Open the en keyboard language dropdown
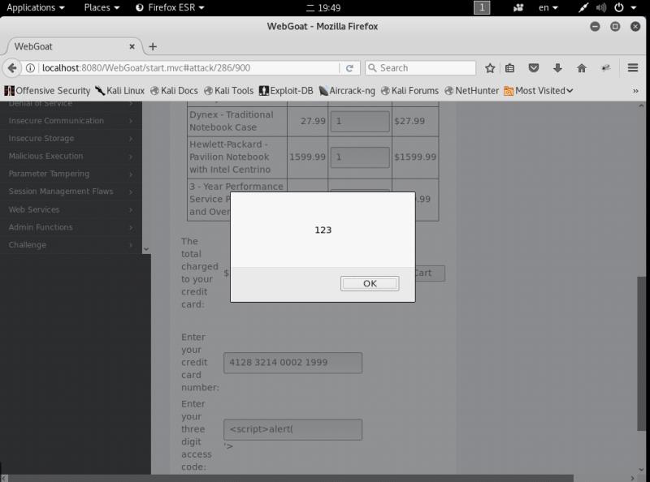650x482 pixels. (548, 7)
